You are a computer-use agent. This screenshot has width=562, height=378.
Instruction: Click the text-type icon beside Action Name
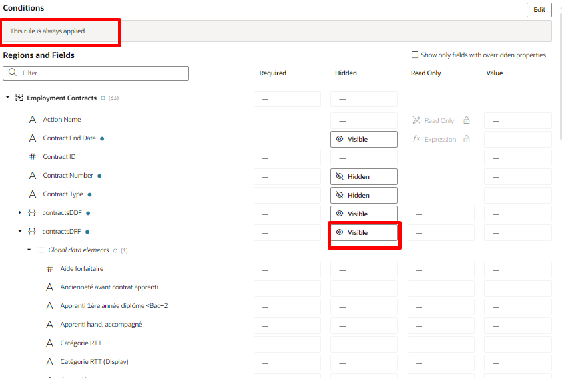(x=33, y=119)
